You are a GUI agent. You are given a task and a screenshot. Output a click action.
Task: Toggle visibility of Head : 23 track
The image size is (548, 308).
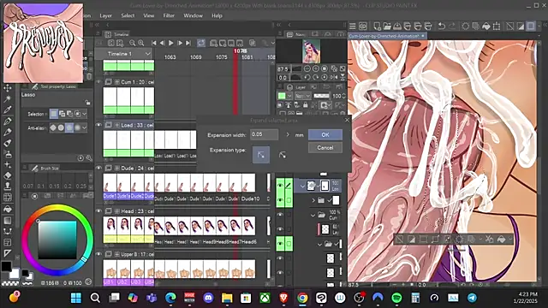(x=98, y=211)
